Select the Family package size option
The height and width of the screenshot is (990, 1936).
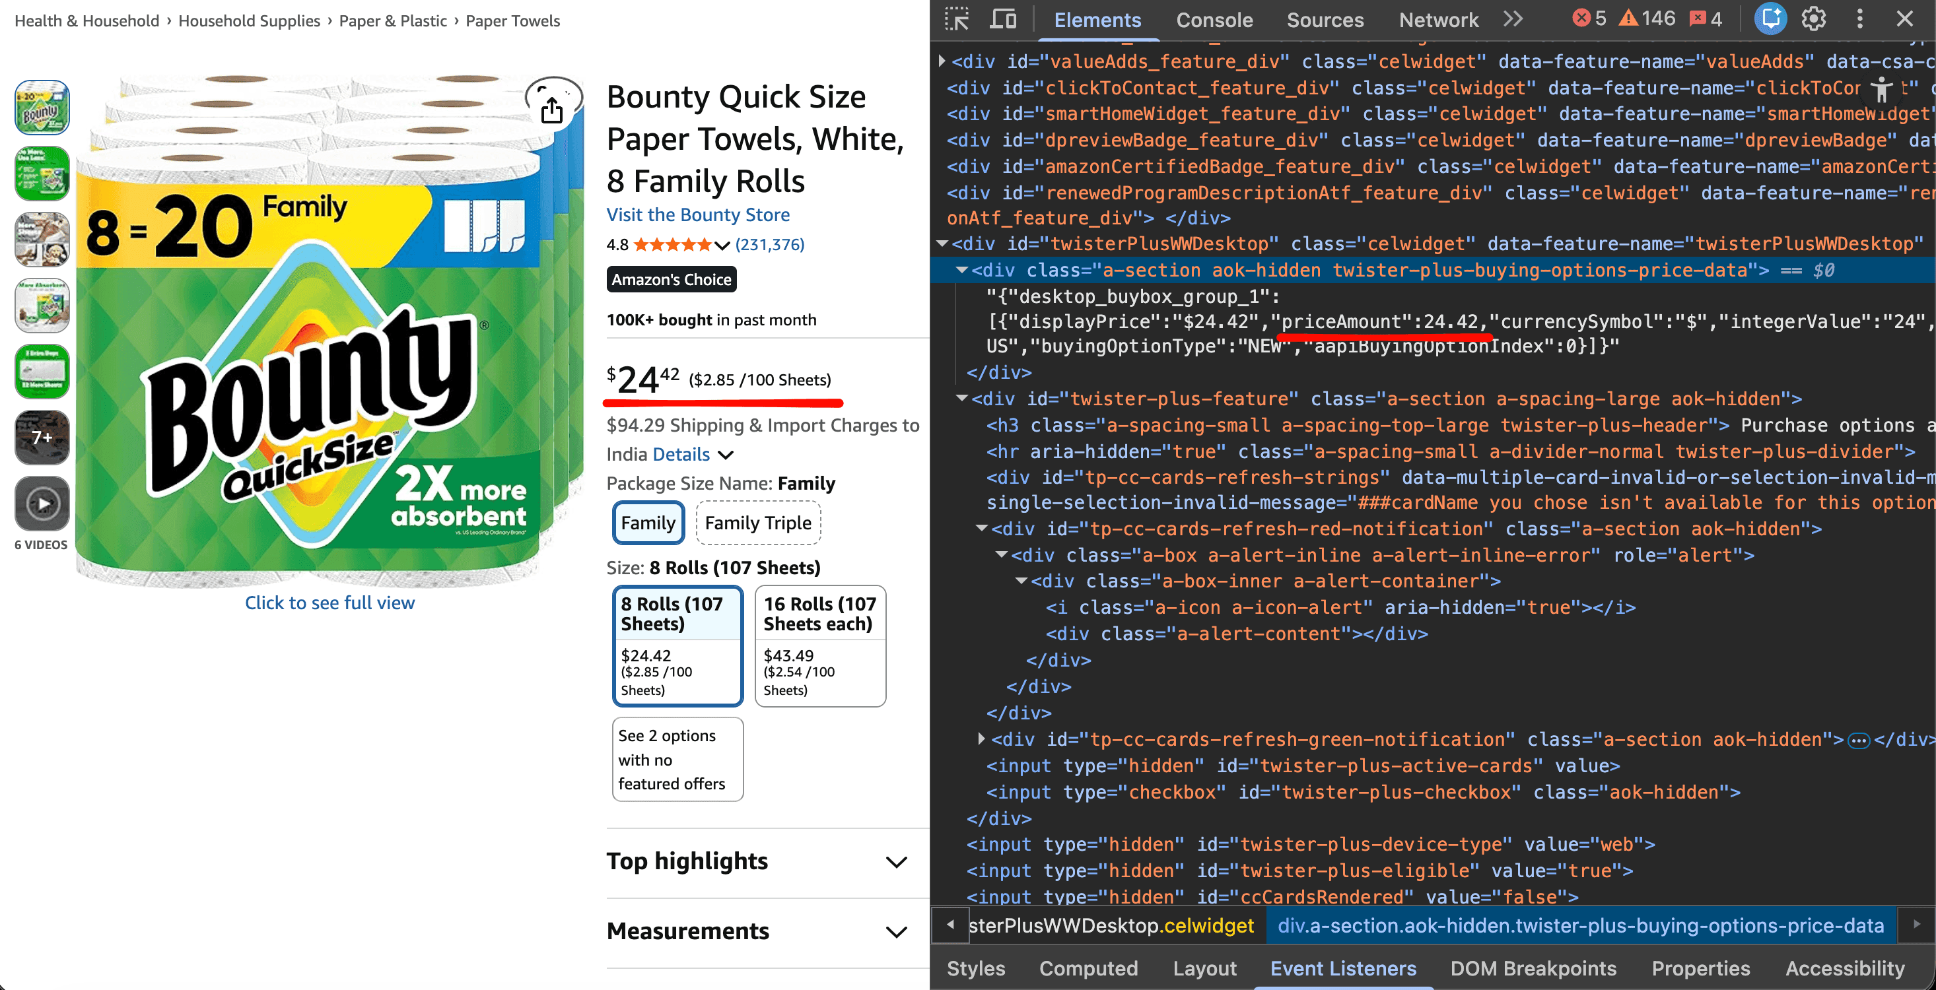coord(648,523)
